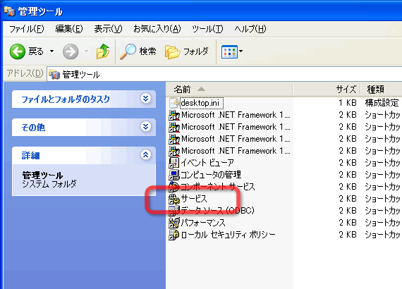Select the ローカル セキュリティ ポリシー icon

pos(173,235)
